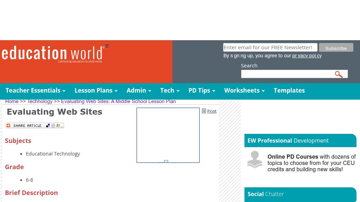Click the magnifying glass search icon

[339, 74]
